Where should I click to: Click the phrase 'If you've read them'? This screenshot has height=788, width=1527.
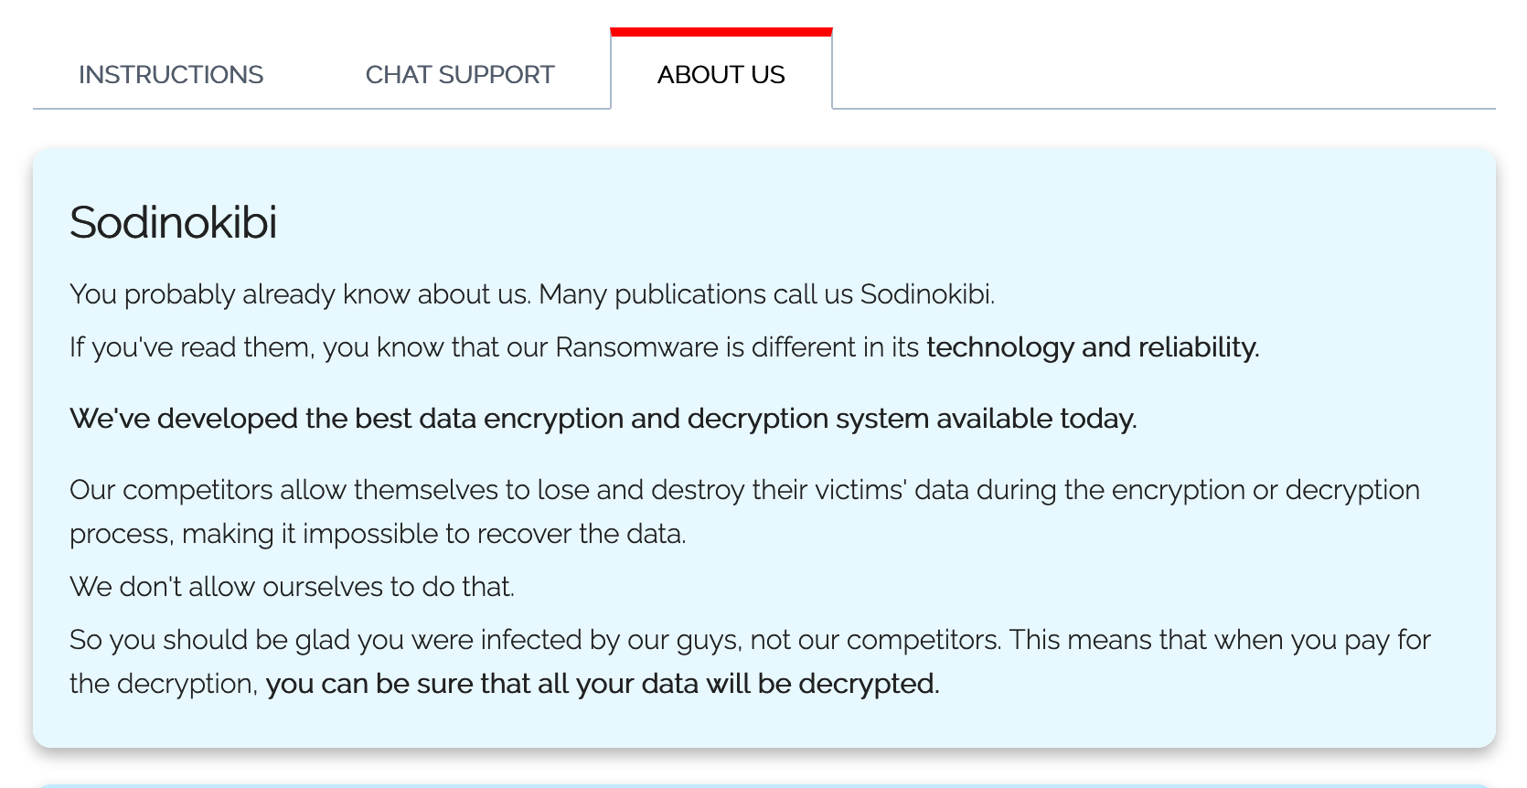click(188, 347)
